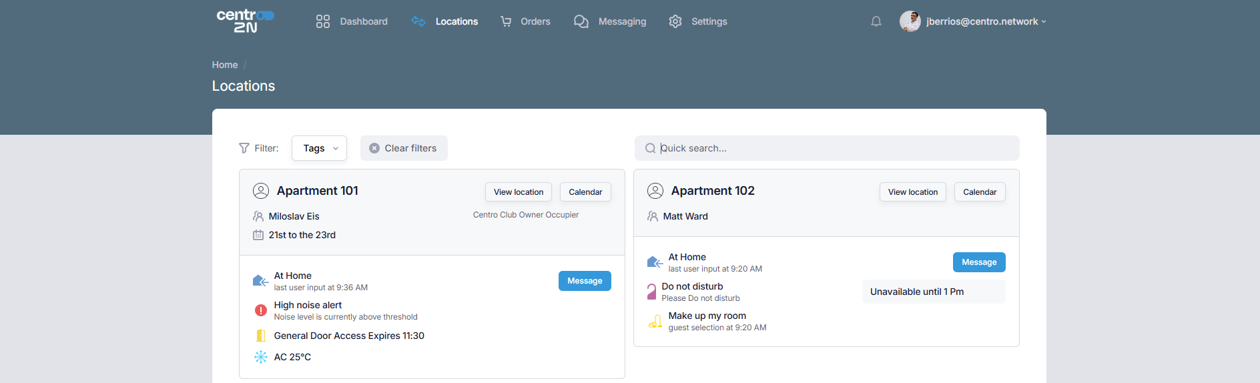This screenshot has width=1260, height=383.
Task: Click the Home breadcrumb link
Action: 225,65
